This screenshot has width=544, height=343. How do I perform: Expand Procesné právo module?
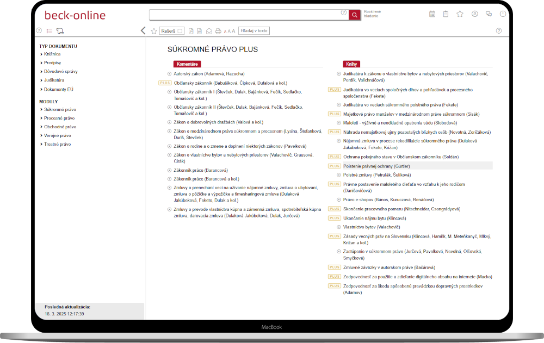(59, 119)
